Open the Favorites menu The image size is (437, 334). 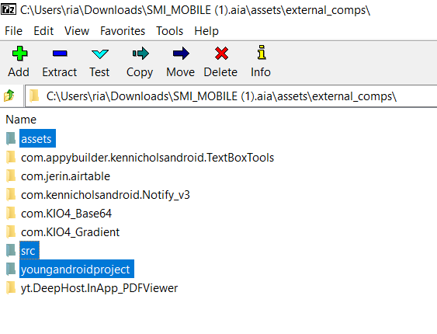coord(123,30)
